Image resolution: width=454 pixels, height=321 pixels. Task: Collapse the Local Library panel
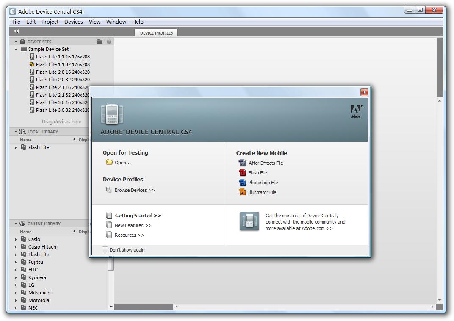point(16,132)
